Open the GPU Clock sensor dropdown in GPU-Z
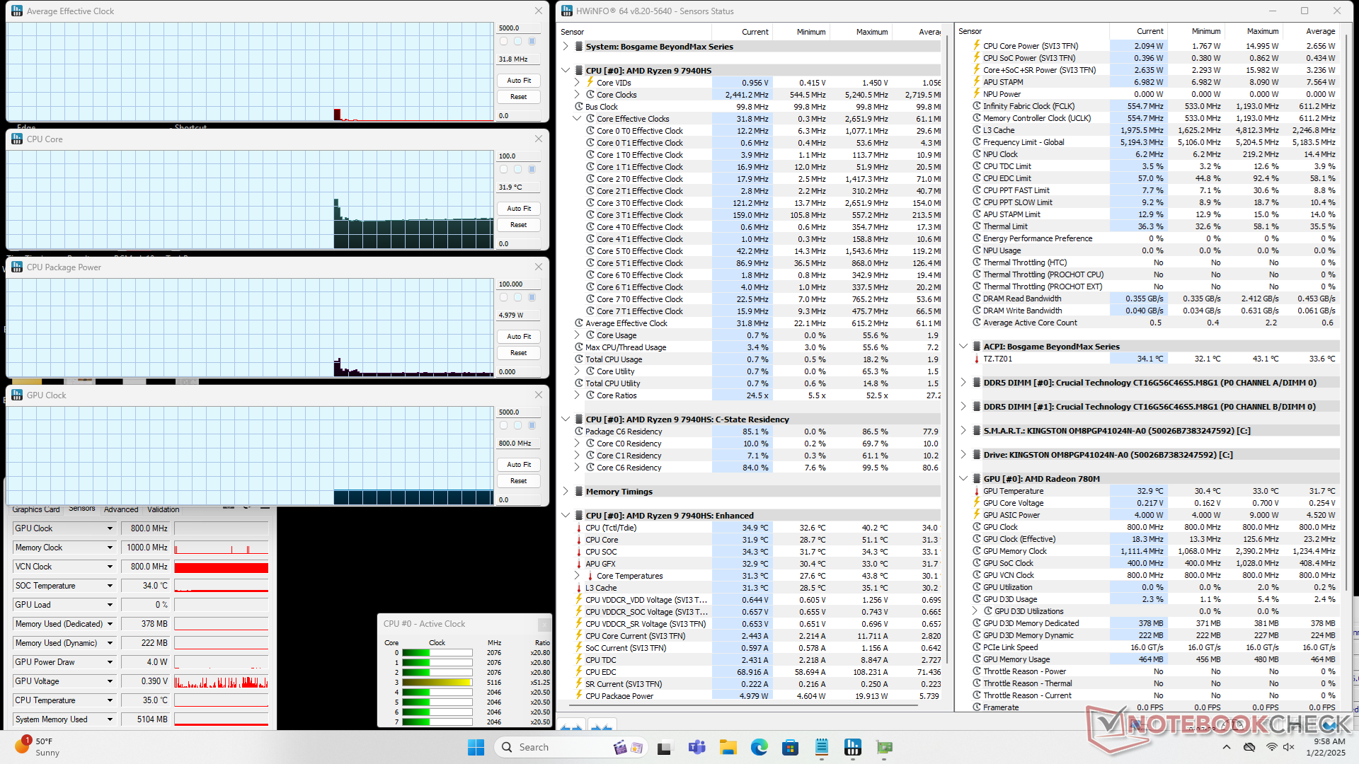Image resolution: width=1359 pixels, height=764 pixels. [x=110, y=528]
